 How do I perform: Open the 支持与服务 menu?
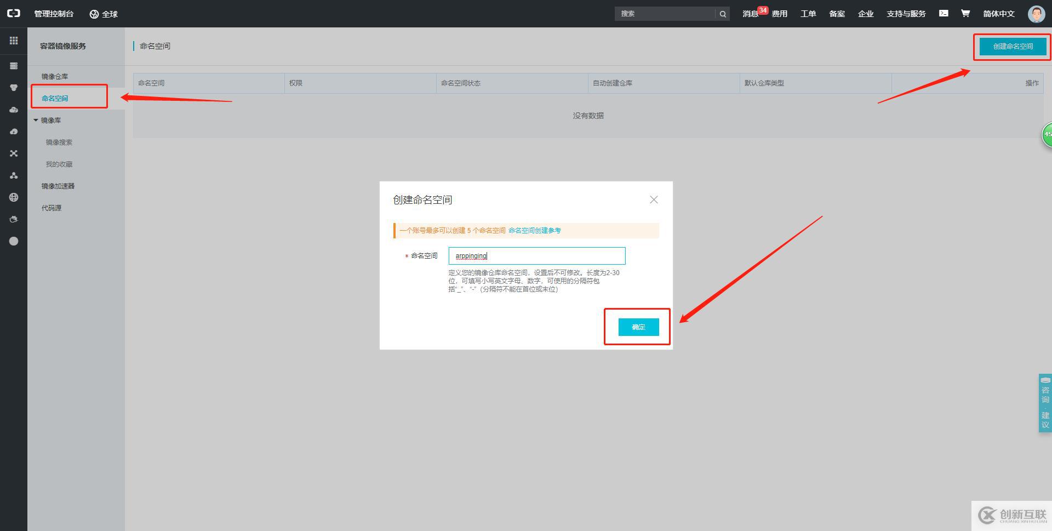pyautogui.click(x=906, y=14)
